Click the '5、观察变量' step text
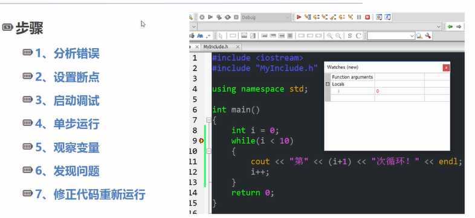This screenshot has height=218, width=475. 67,148
